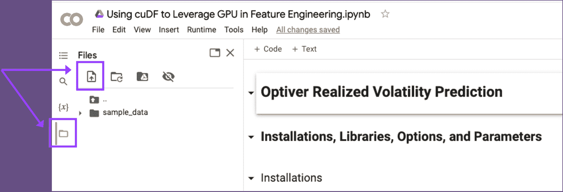Image resolution: width=563 pixels, height=192 pixels.
Task: Star the notebook with the star icon
Action: coord(385,14)
